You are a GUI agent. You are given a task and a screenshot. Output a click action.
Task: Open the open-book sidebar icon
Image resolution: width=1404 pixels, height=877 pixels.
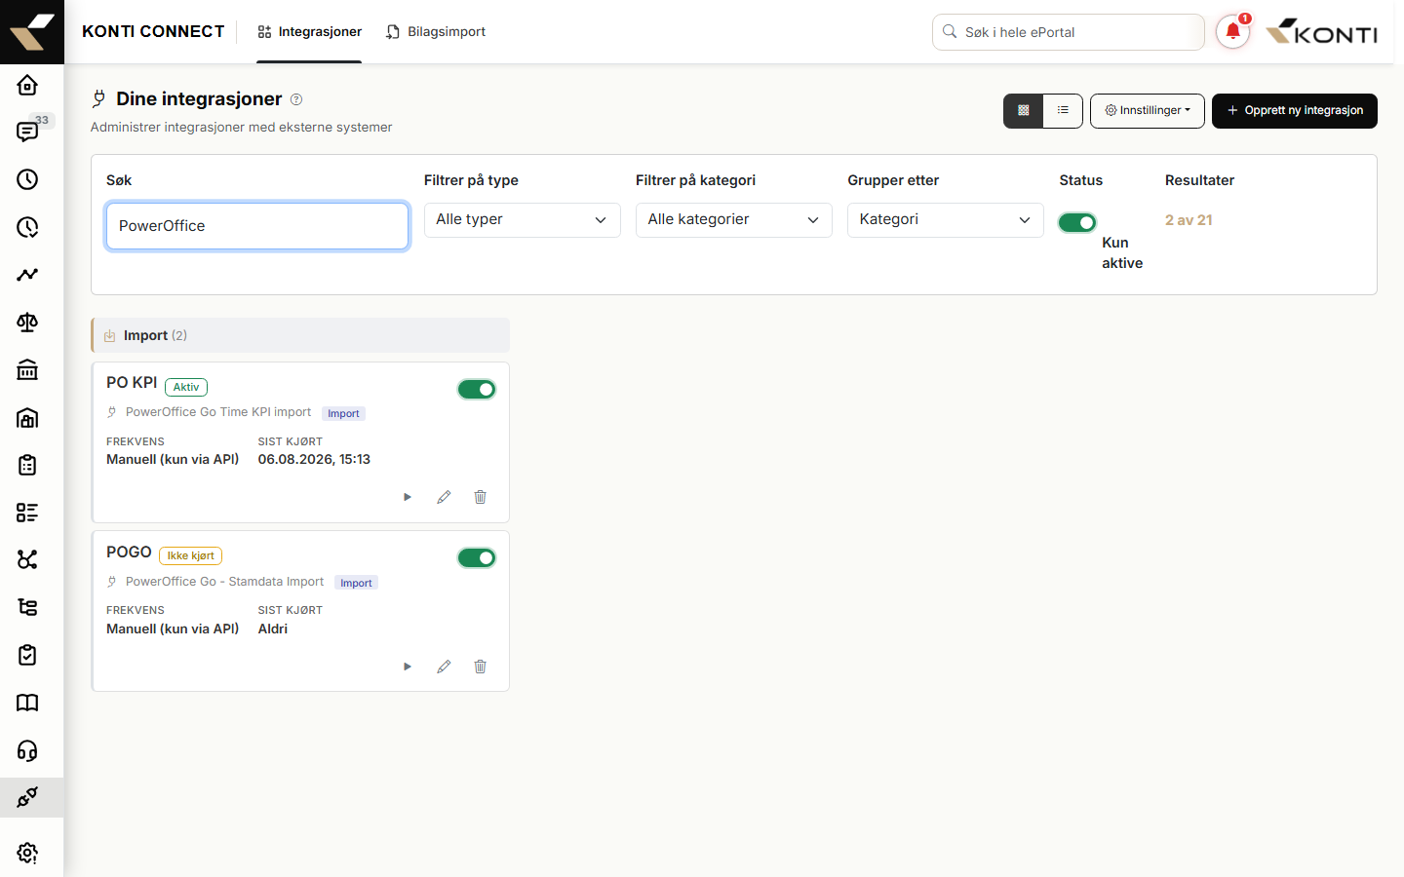[x=27, y=703]
